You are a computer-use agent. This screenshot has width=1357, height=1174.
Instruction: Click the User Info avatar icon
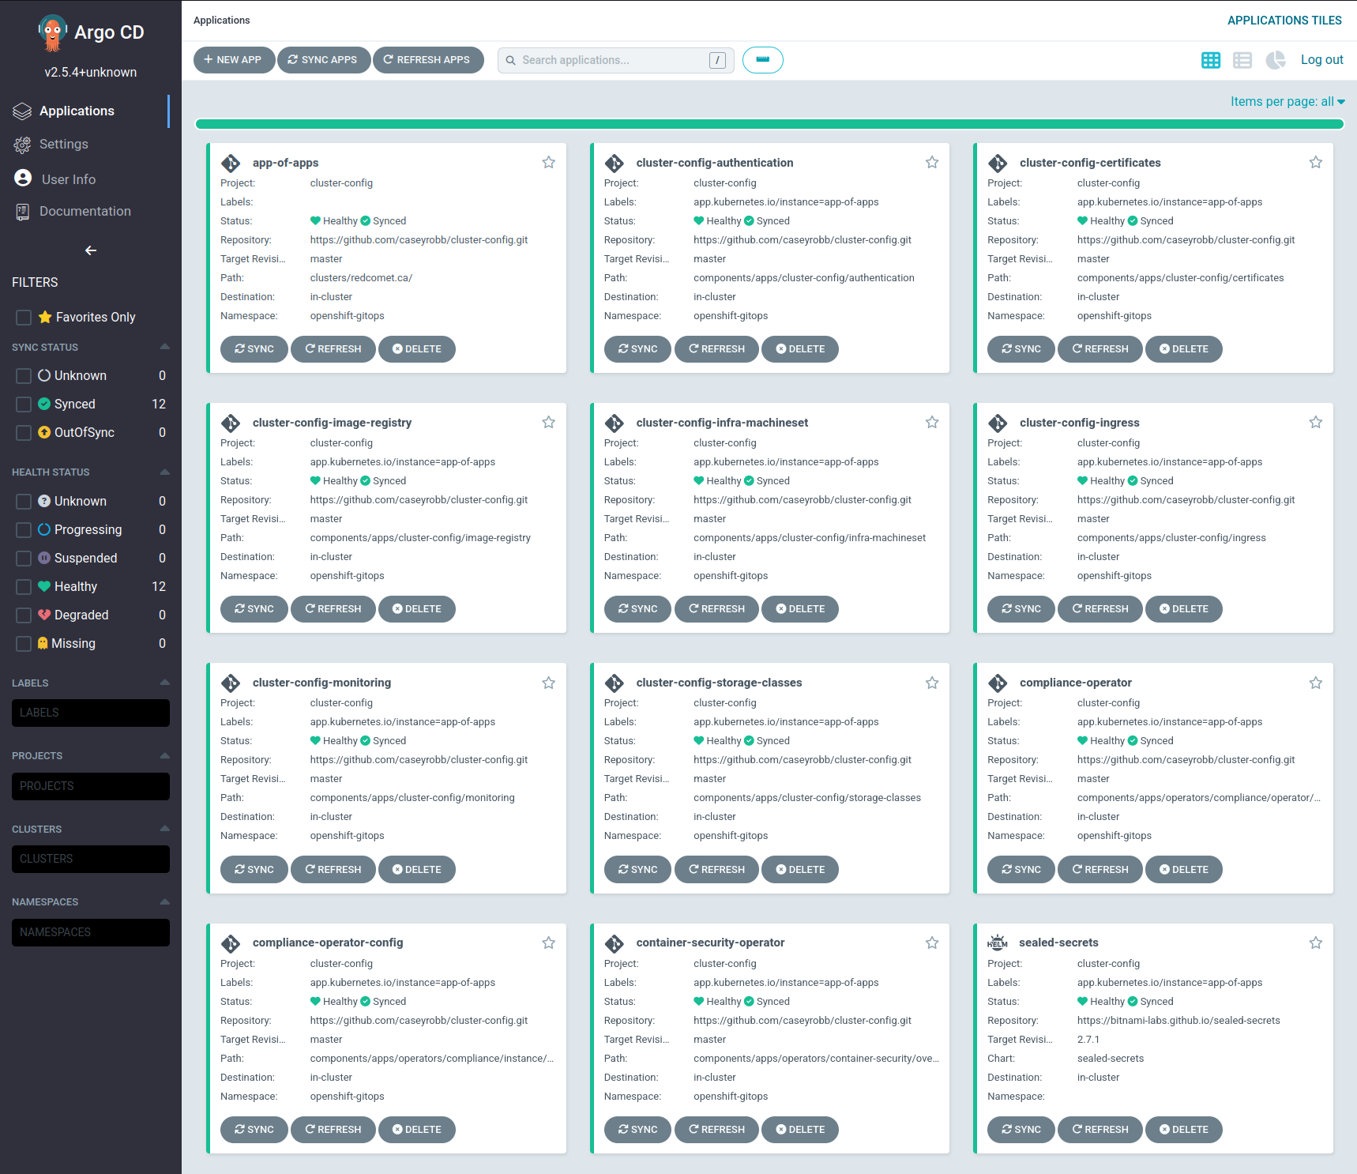pyautogui.click(x=23, y=179)
